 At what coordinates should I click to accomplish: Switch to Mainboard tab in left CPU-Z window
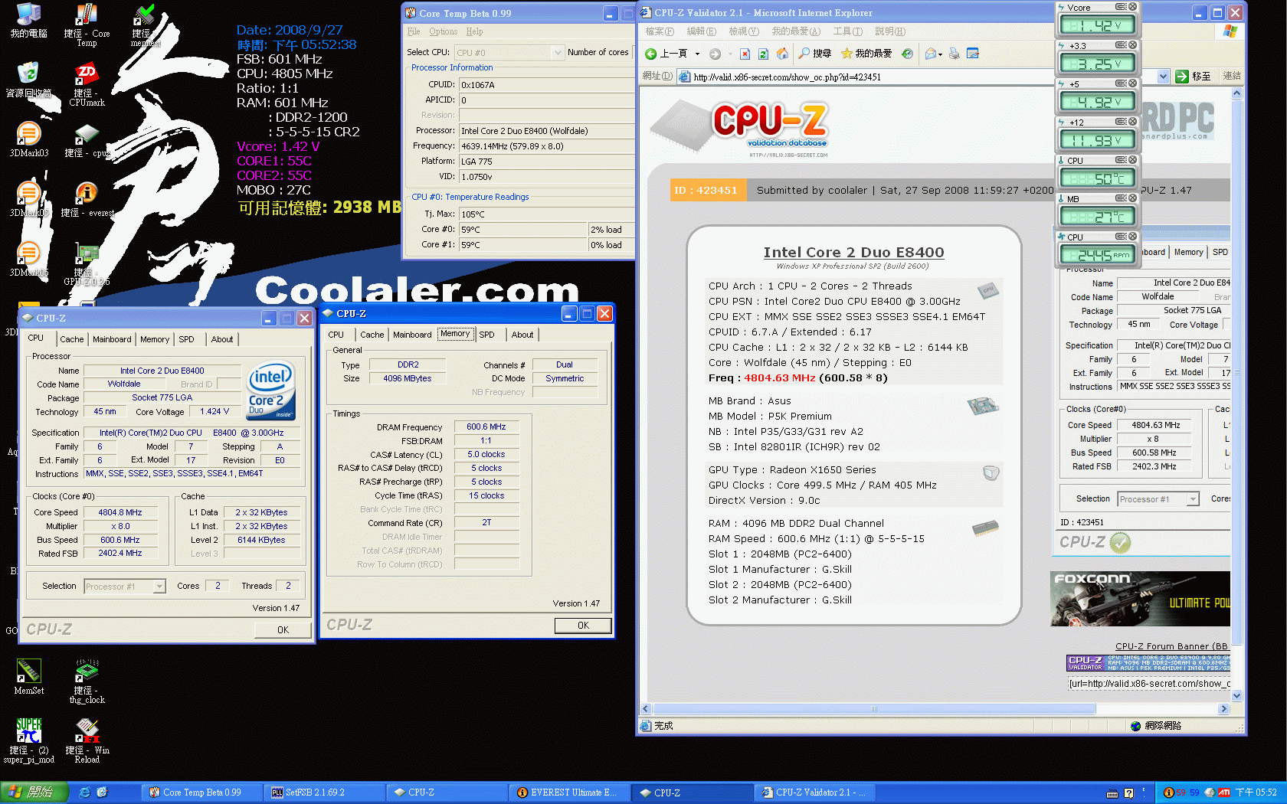pos(112,339)
